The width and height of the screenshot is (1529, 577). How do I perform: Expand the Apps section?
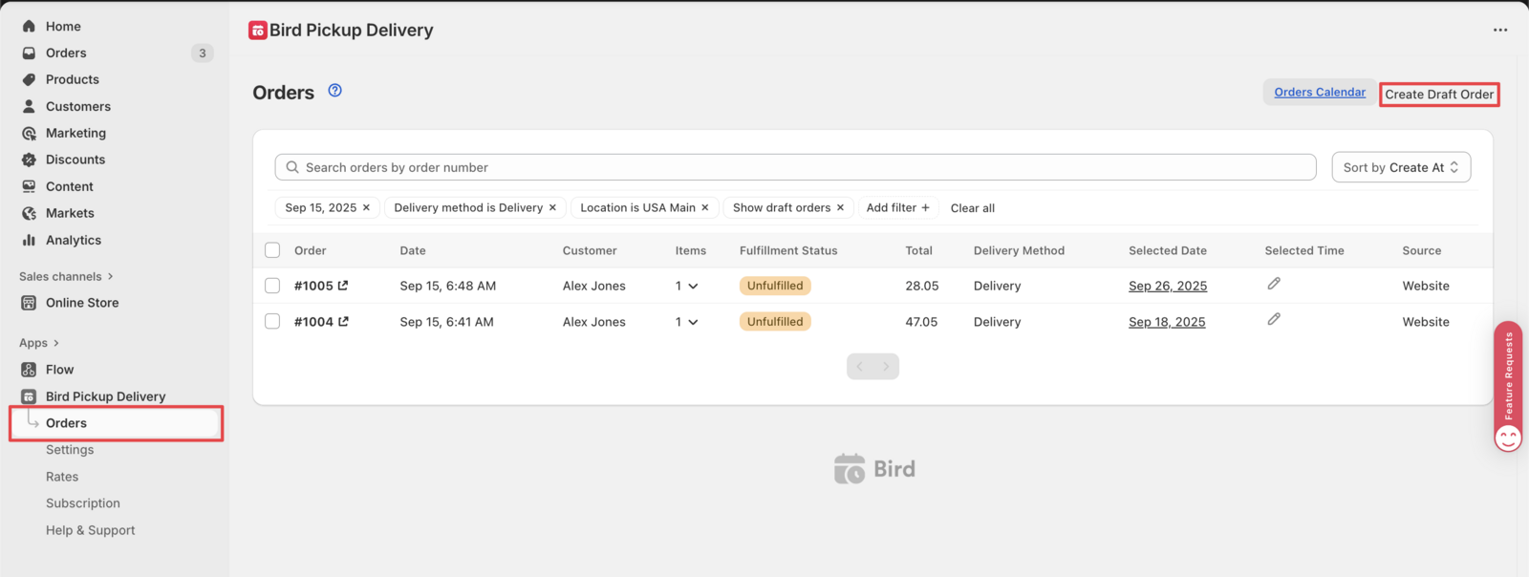click(39, 343)
